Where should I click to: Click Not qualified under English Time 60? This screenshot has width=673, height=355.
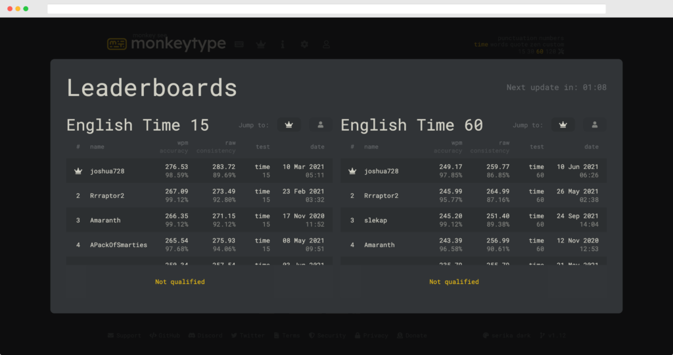[x=454, y=281]
